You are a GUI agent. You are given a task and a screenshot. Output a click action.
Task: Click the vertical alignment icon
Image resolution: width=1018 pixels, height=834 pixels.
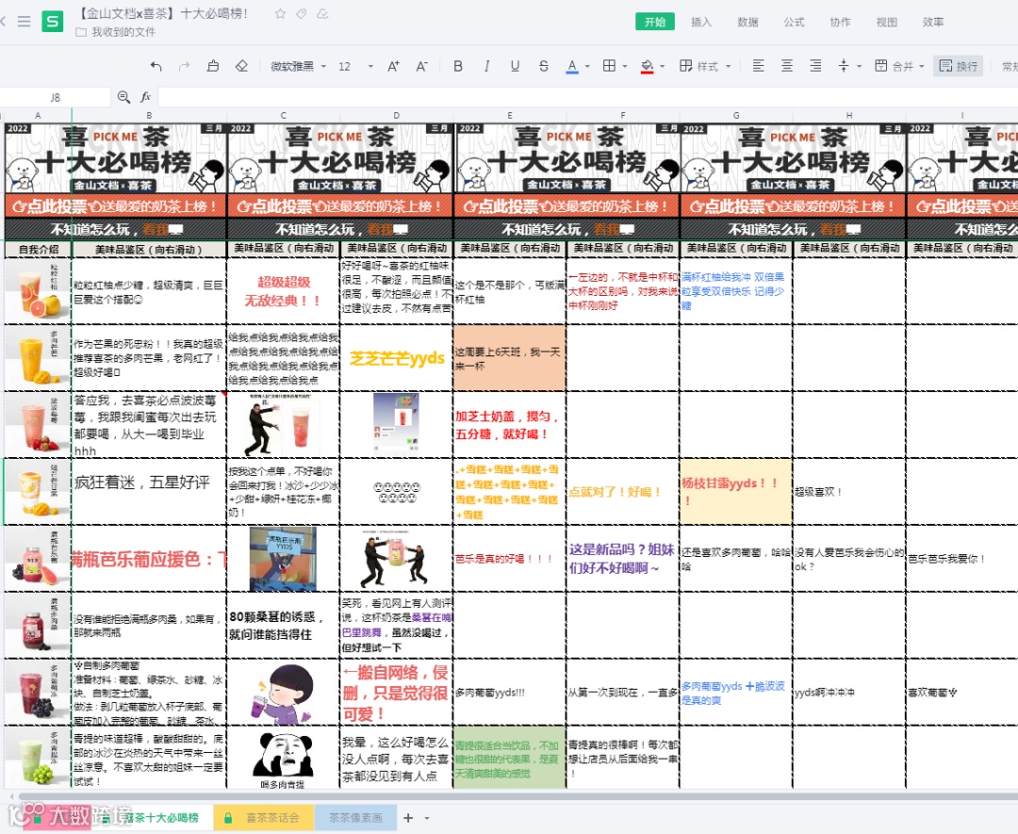[844, 66]
